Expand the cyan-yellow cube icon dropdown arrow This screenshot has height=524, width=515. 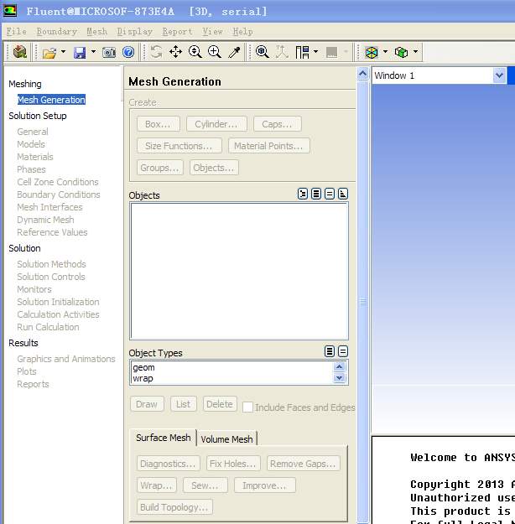coord(385,52)
